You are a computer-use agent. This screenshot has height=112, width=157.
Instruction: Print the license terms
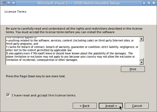(133, 69)
